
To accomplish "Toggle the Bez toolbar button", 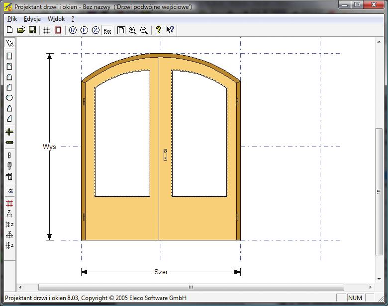I will (x=107, y=31).
